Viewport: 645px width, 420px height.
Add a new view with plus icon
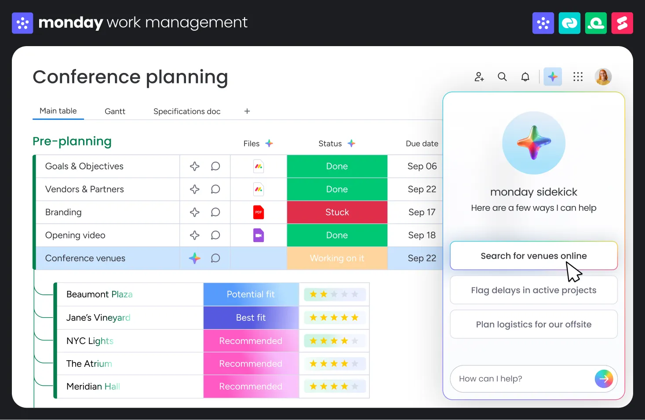[x=247, y=111]
